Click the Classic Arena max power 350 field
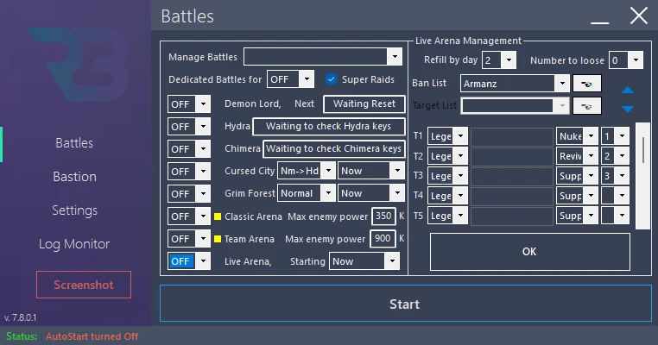Image resolution: width=658 pixels, height=345 pixels. coord(383,216)
